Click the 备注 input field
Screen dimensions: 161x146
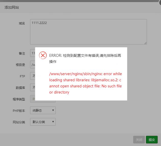click(x=33, y=53)
